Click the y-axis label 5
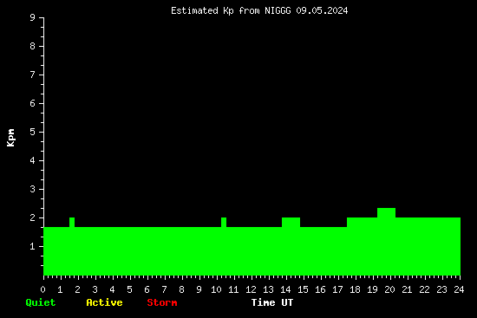477x318 pixels. point(33,132)
